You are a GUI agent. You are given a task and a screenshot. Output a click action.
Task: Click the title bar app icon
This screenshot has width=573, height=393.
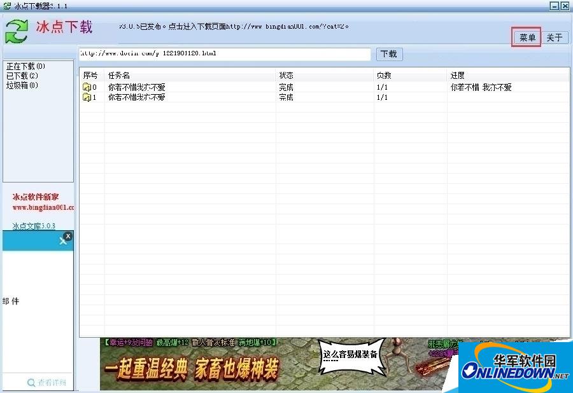click(x=7, y=6)
